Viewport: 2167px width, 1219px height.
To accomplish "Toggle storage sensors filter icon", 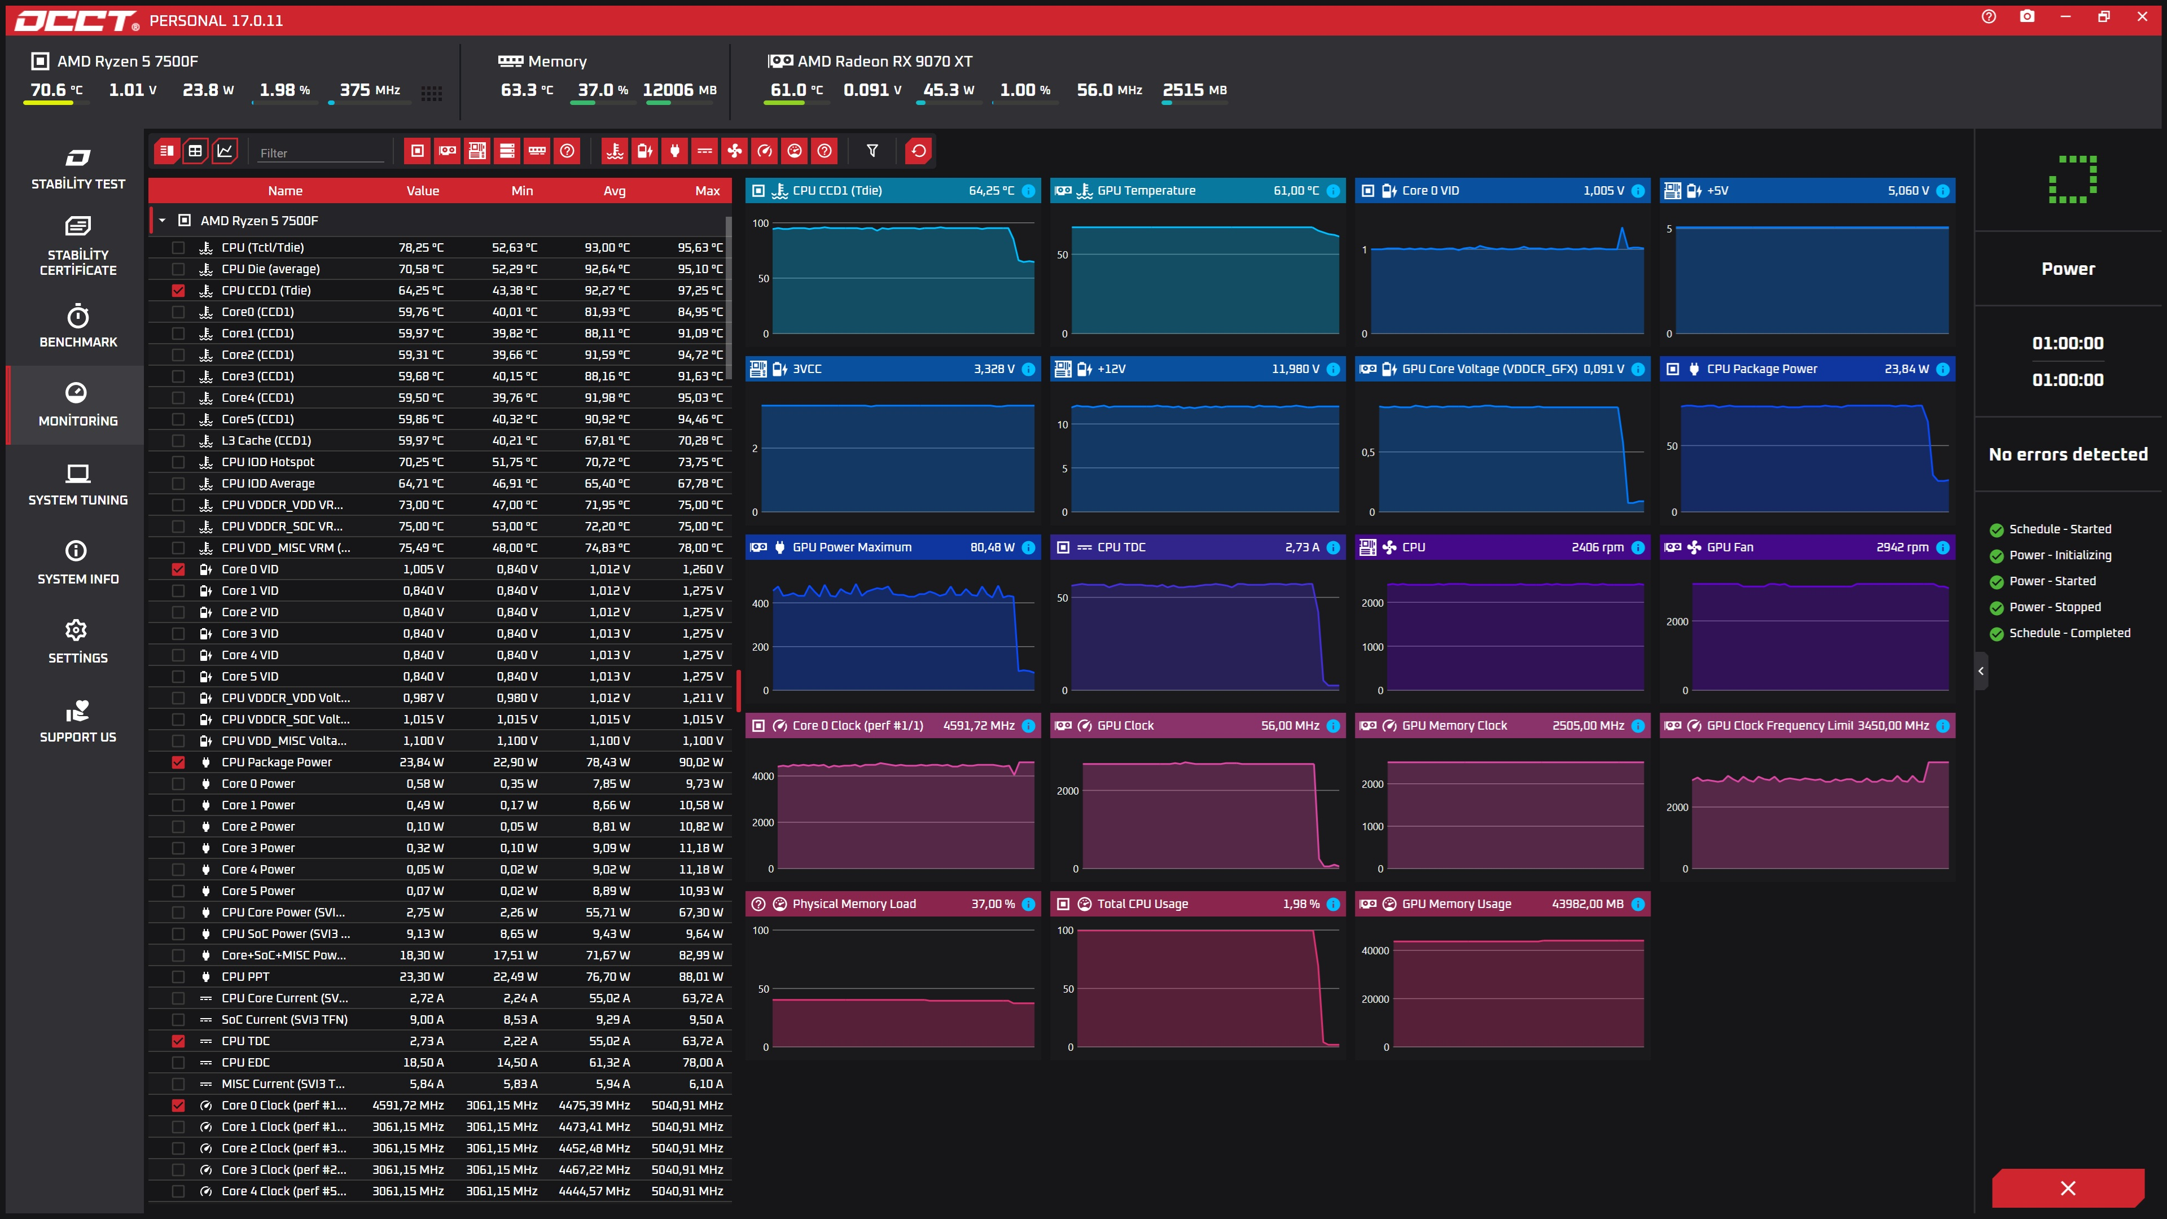I will point(507,151).
